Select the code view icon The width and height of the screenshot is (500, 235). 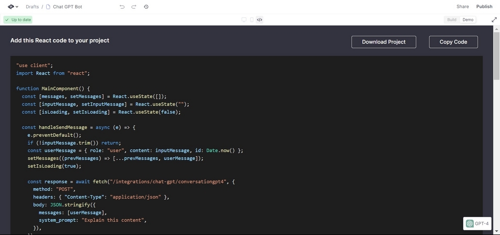tap(259, 20)
